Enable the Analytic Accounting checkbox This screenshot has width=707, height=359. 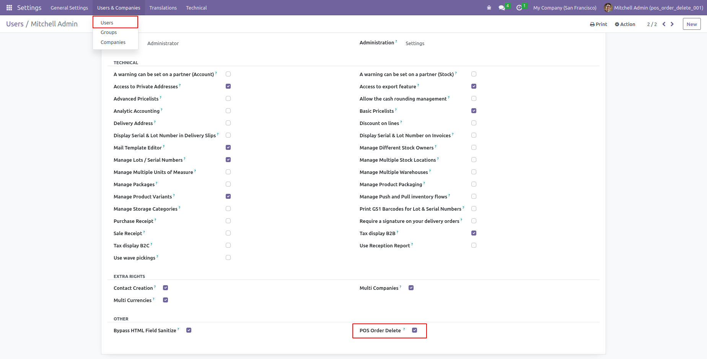click(x=228, y=111)
